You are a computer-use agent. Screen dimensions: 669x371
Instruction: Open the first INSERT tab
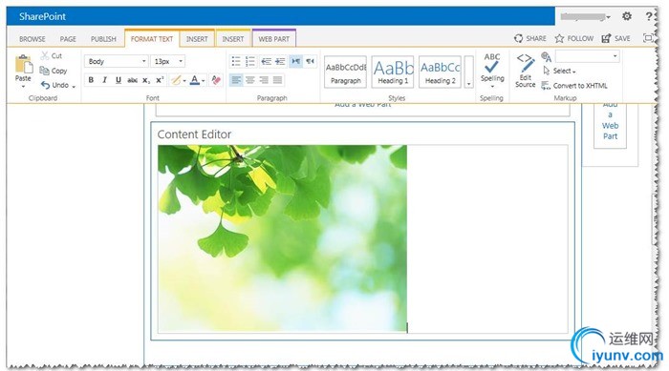(197, 39)
